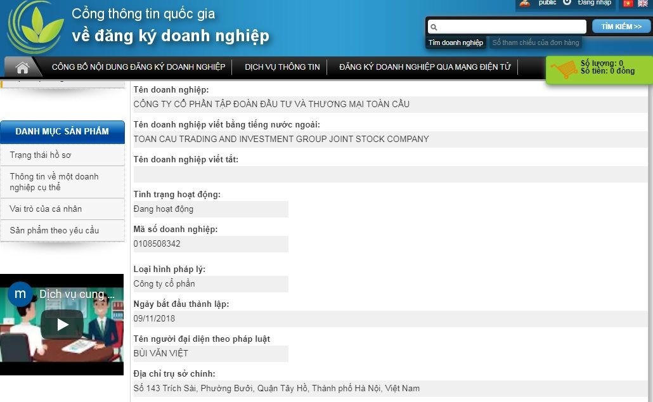The image size is (653, 402).
Task: Open the Dịch vụ thông tin menu
Action: tap(282, 67)
